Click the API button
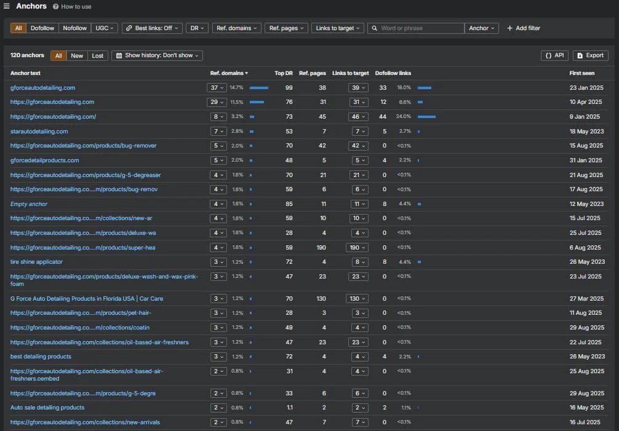Viewport: 619px width, 431px height. (554, 55)
